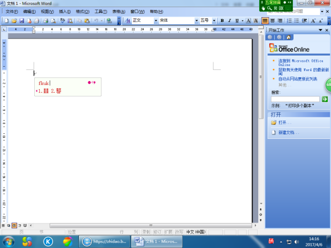Click the shrink font icon
The image size is (331, 248).
[321, 21]
